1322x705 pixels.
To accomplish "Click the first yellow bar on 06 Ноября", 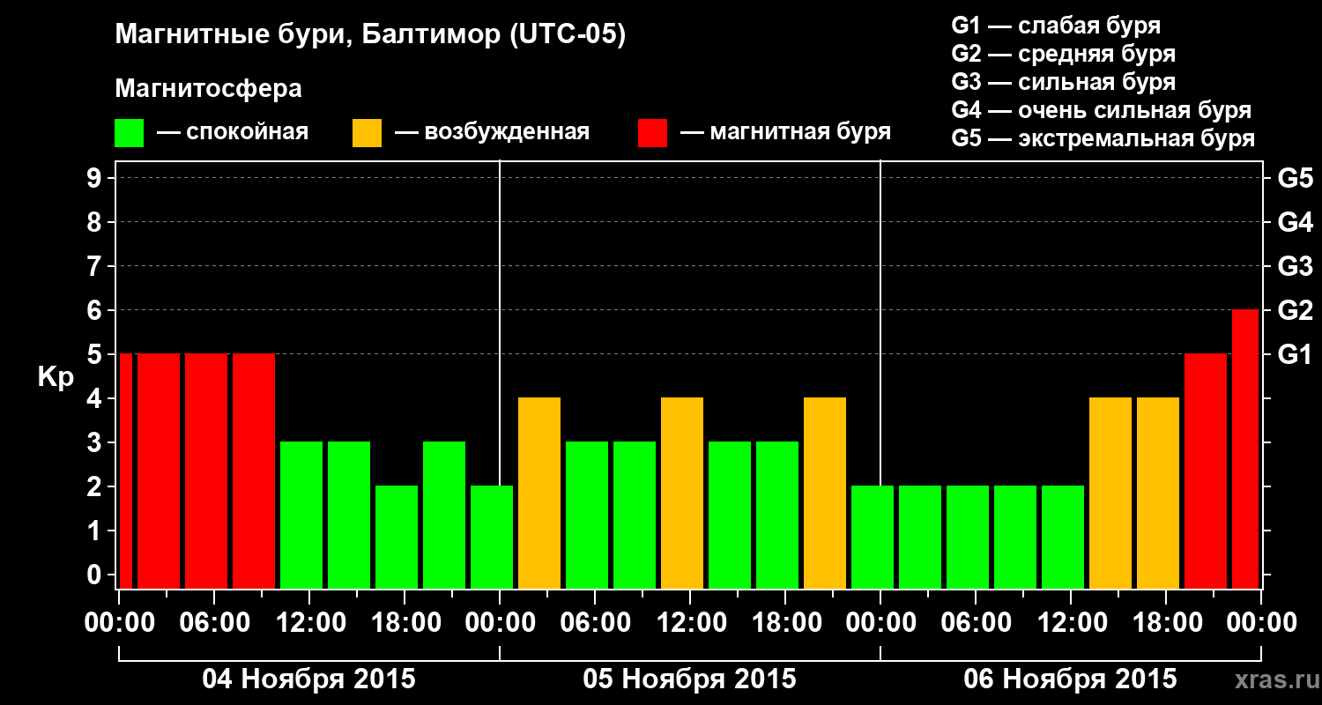I will 1110,493.
